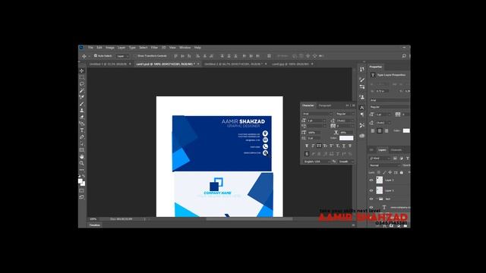This screenshot has height=273, width=486.
Task: Select the Hand tool
Action: pos(82,157)
